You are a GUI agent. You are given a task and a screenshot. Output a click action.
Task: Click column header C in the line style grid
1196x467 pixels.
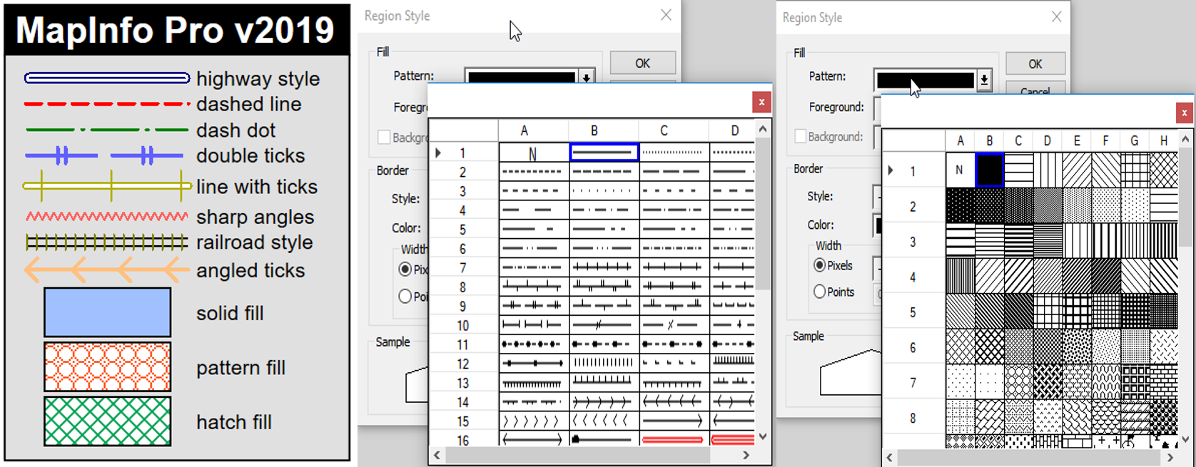tap(664, 131)
